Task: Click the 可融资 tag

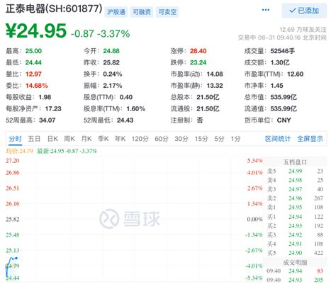Action: click(142, 12)
